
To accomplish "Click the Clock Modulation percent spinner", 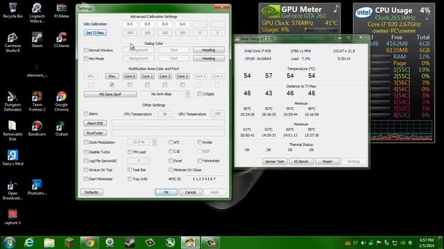I will click(154, 142).
